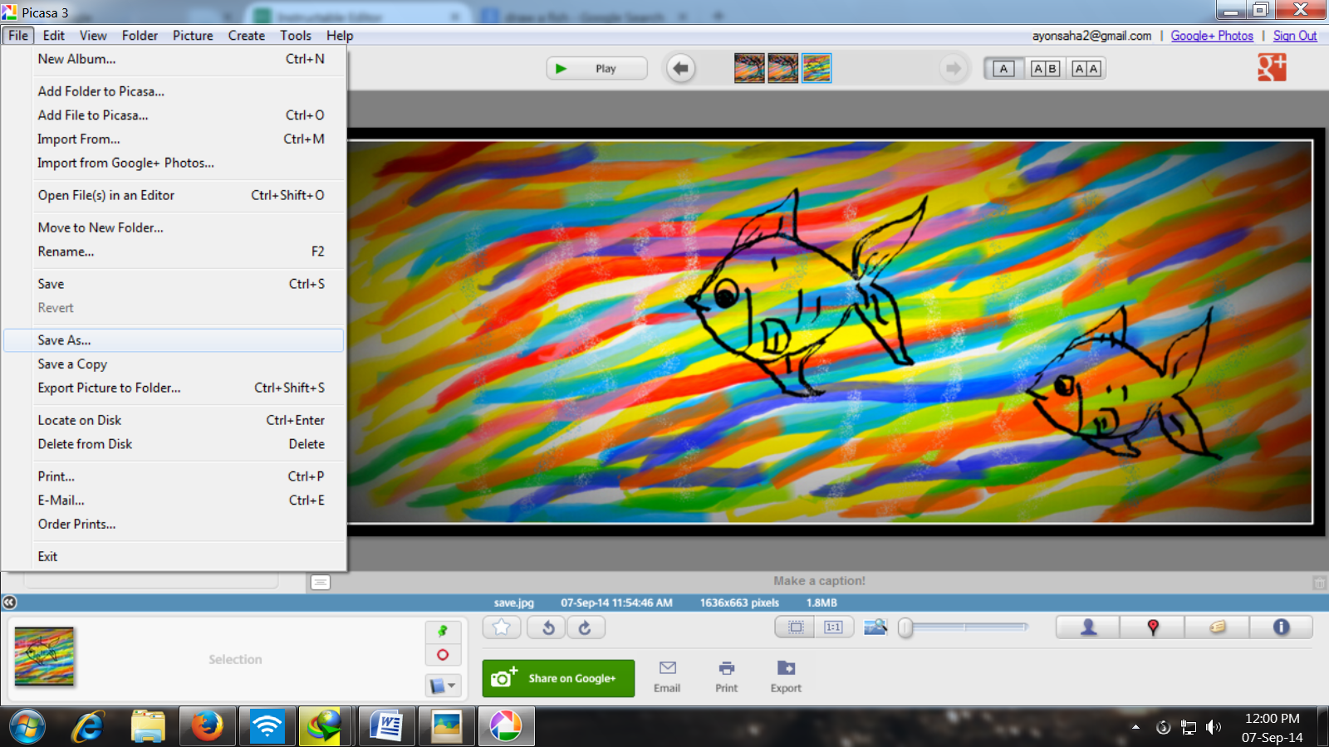Select second tree photo thumbnail in filmstrip
This screenshot has width=1329, height=747.
(x=783, y=68)
